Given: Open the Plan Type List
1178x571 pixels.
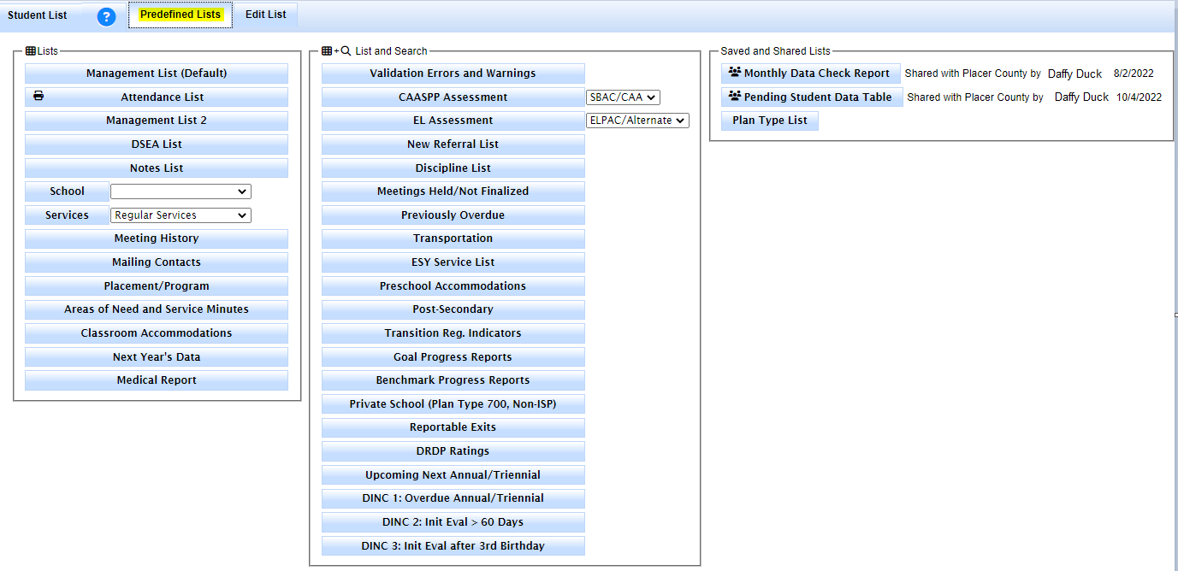Looking at the screenshot, I should tap(769, 121).
